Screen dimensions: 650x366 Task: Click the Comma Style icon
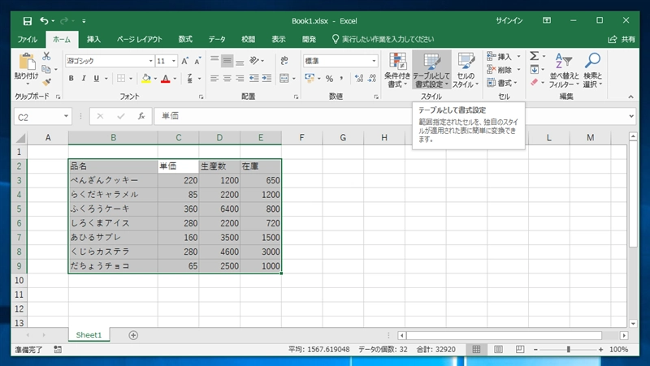click(341, 78)
